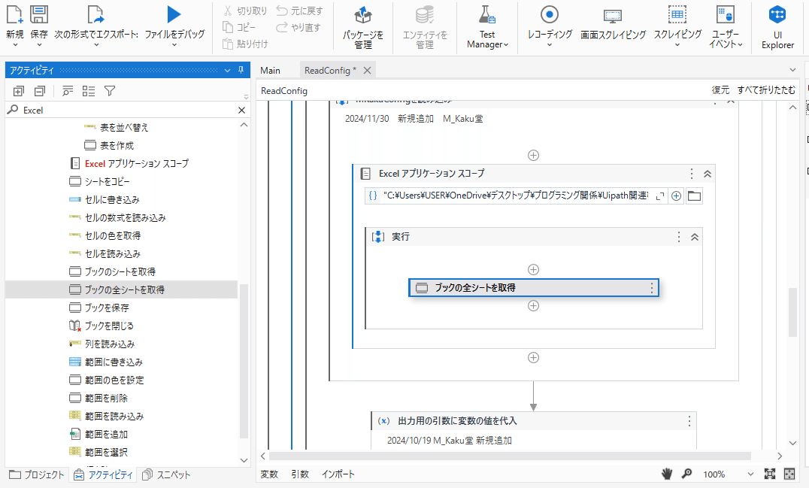Image resolution: width=809 pixels, height=488 pixels.
Task: Click the Excel search field
Action: click(x=129, y=110)
